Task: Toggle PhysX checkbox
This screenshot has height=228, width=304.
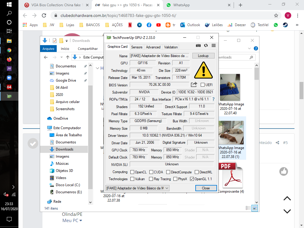Action: (x=175, y=179)
